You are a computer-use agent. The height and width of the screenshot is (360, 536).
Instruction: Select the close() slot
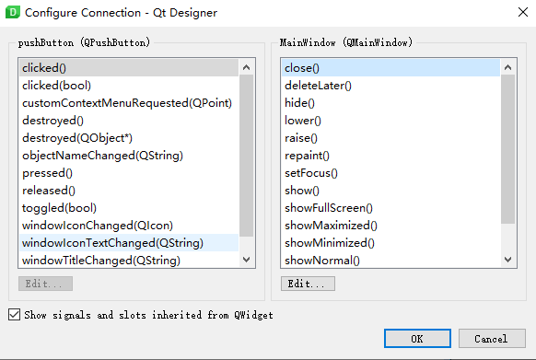tap(390, 68)
